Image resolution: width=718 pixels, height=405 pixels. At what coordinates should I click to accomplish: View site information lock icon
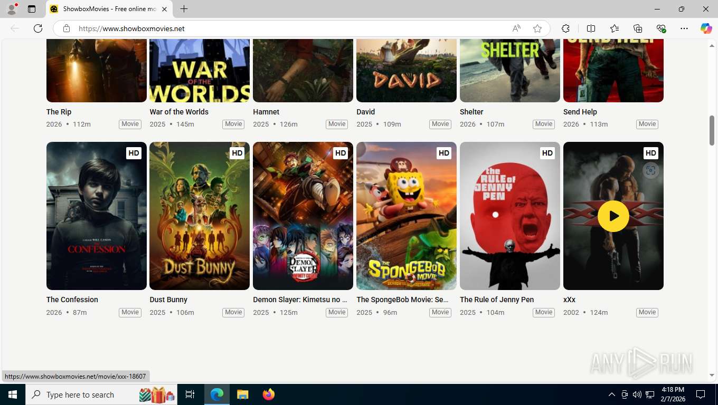(67, 28)
